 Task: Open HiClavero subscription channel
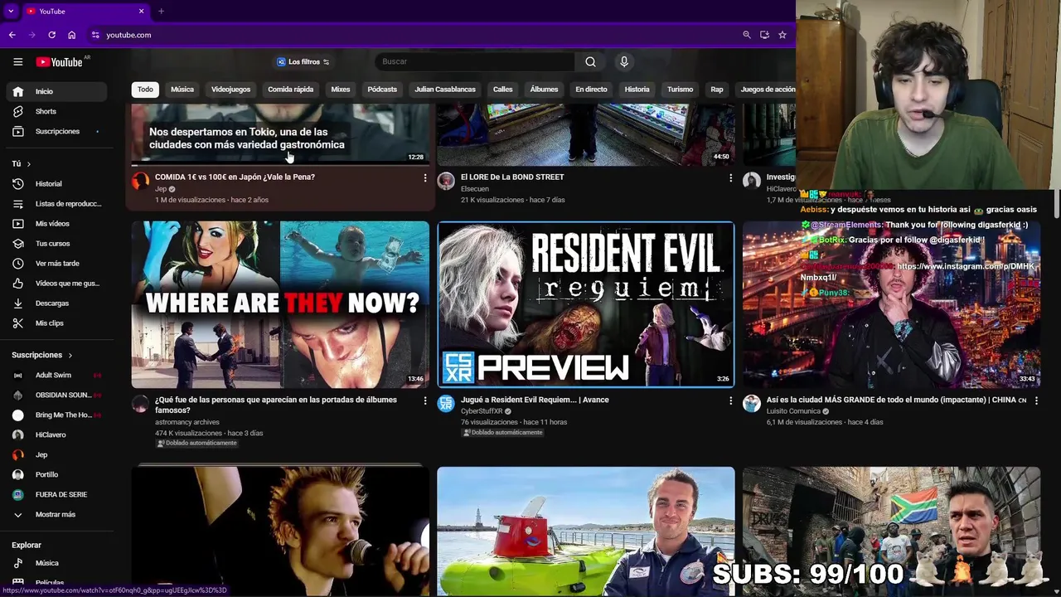[55, 434]
